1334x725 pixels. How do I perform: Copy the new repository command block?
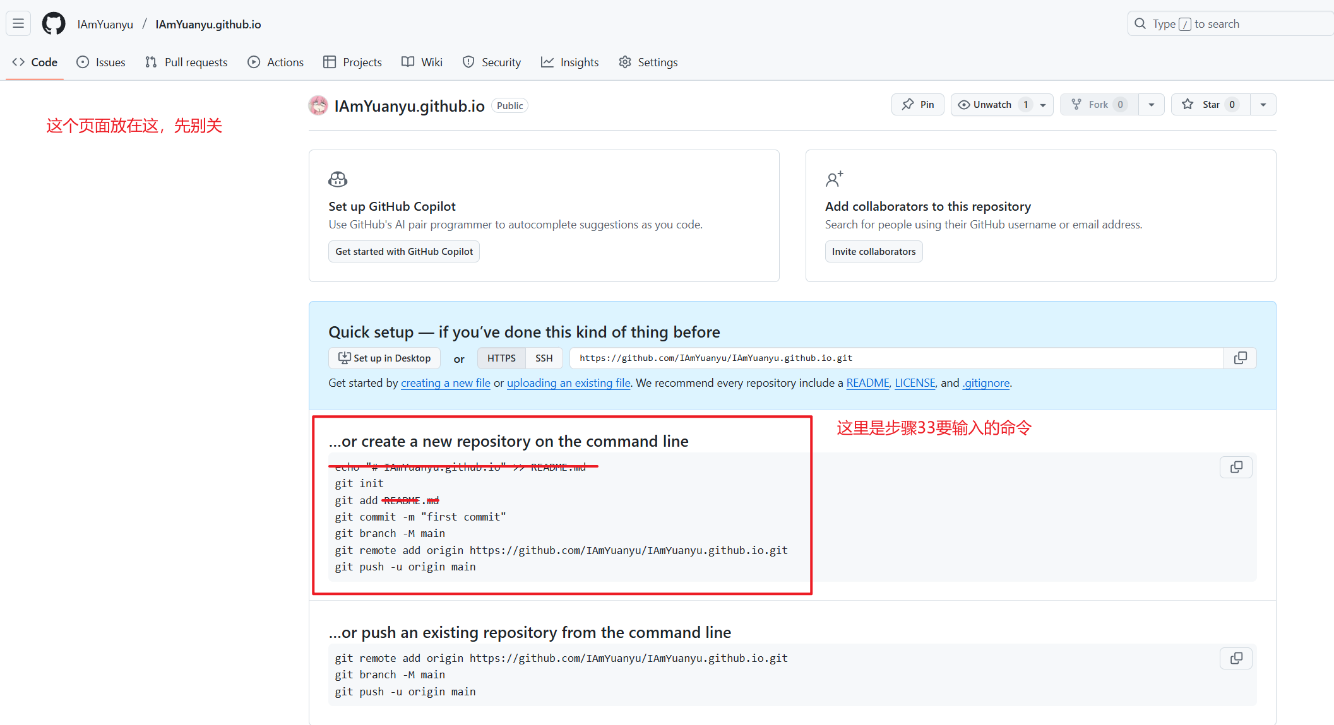(x=1236, y=467)
